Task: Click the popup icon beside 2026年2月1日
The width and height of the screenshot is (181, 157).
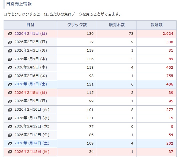Action: point(10,34)
